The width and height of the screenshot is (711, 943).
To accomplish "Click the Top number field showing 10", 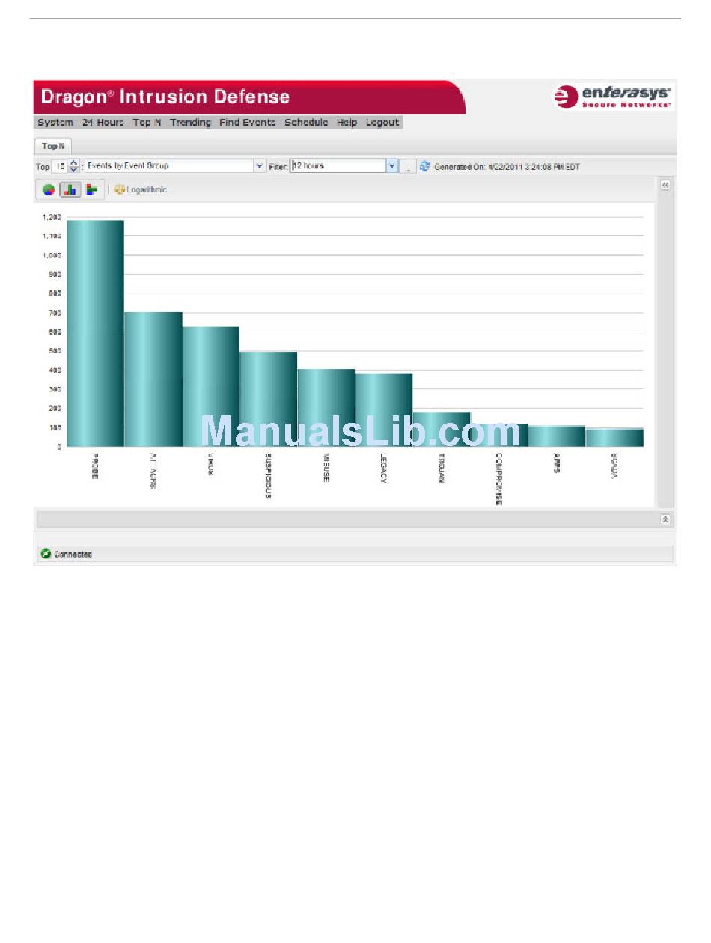I will coord(60,166).
